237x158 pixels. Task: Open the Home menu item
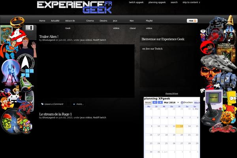tap(42, 21)
